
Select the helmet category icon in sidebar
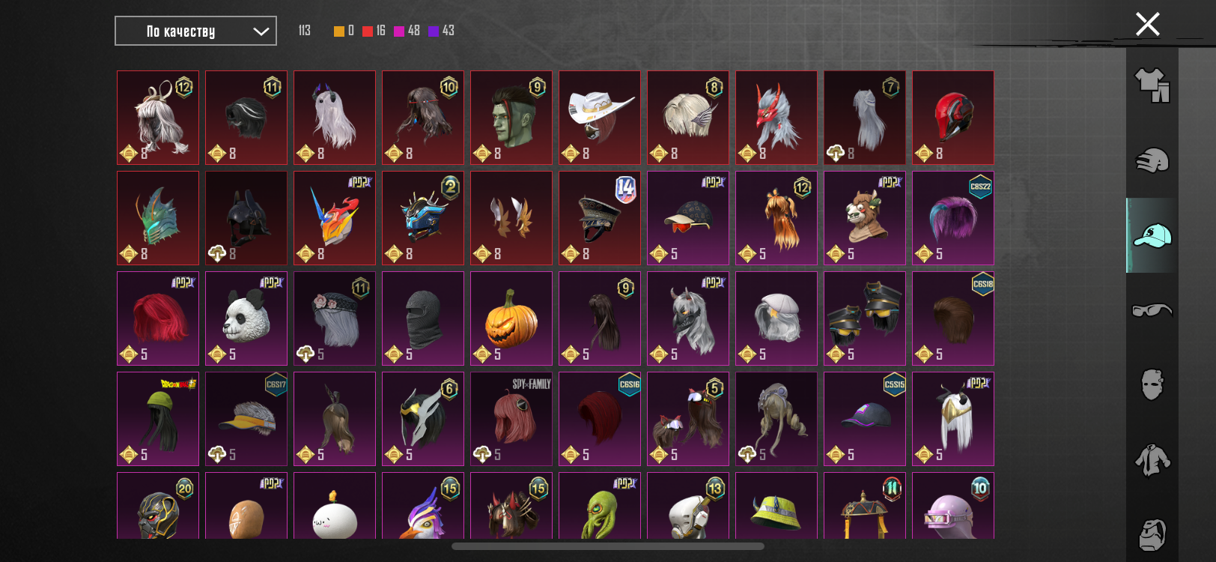1152,160
